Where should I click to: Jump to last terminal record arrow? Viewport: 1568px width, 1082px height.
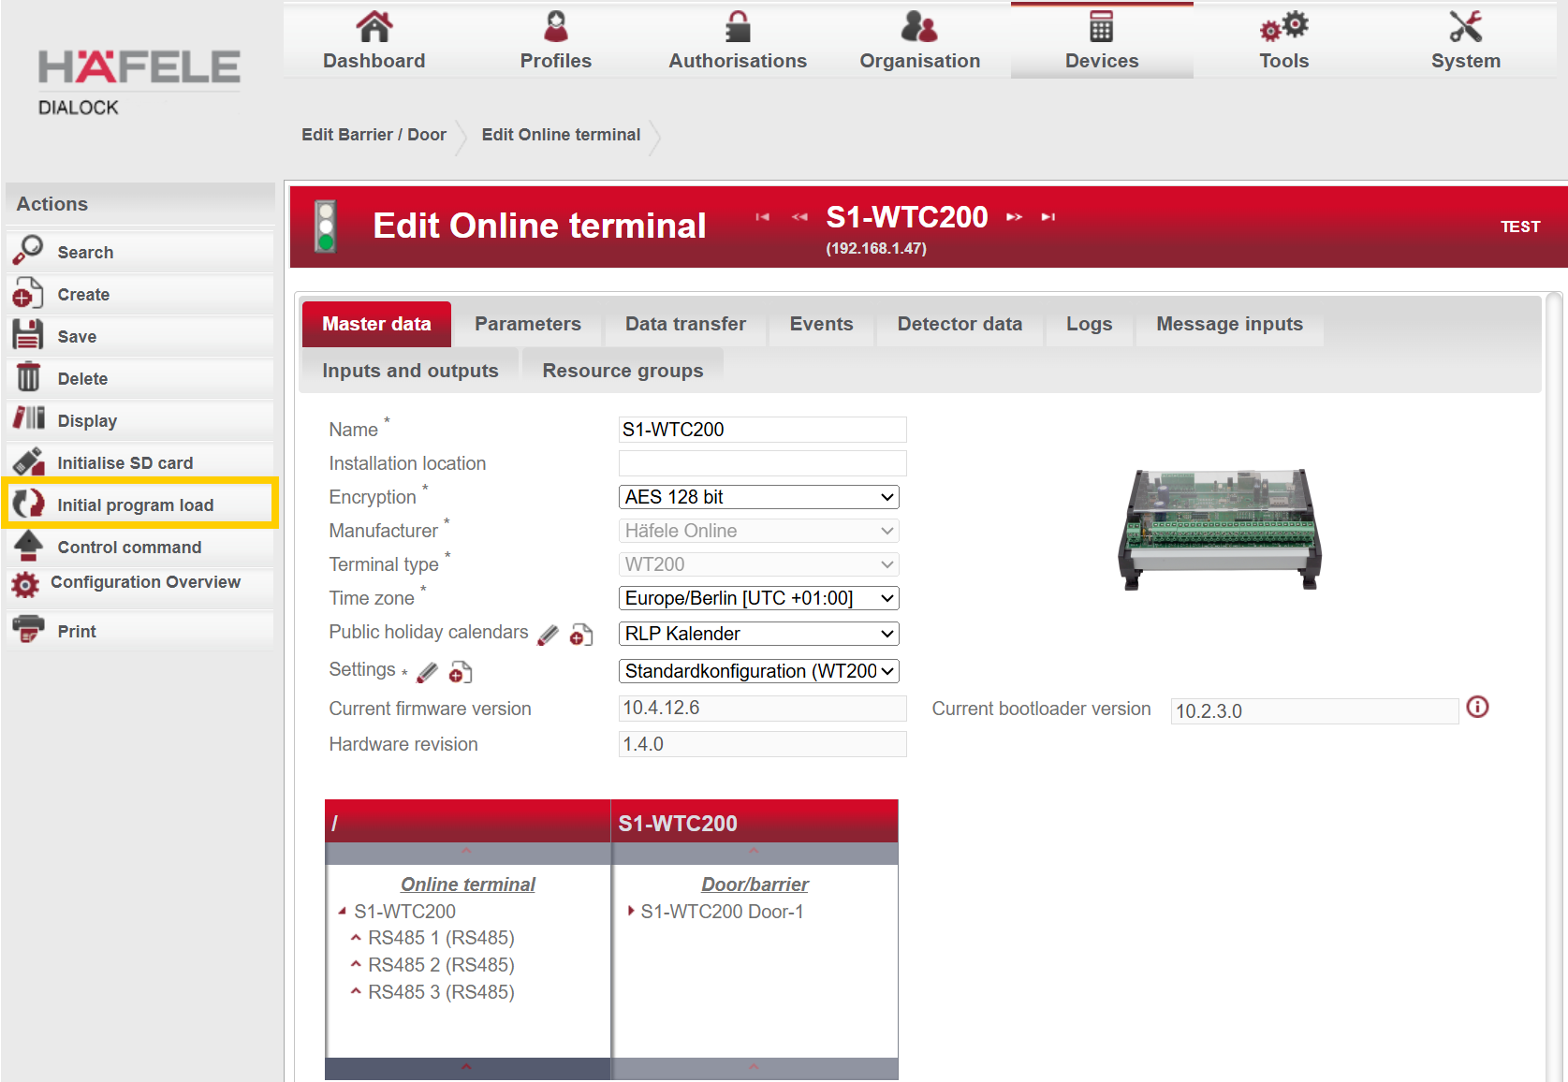pyautogui.click(x=1048, y=217)
